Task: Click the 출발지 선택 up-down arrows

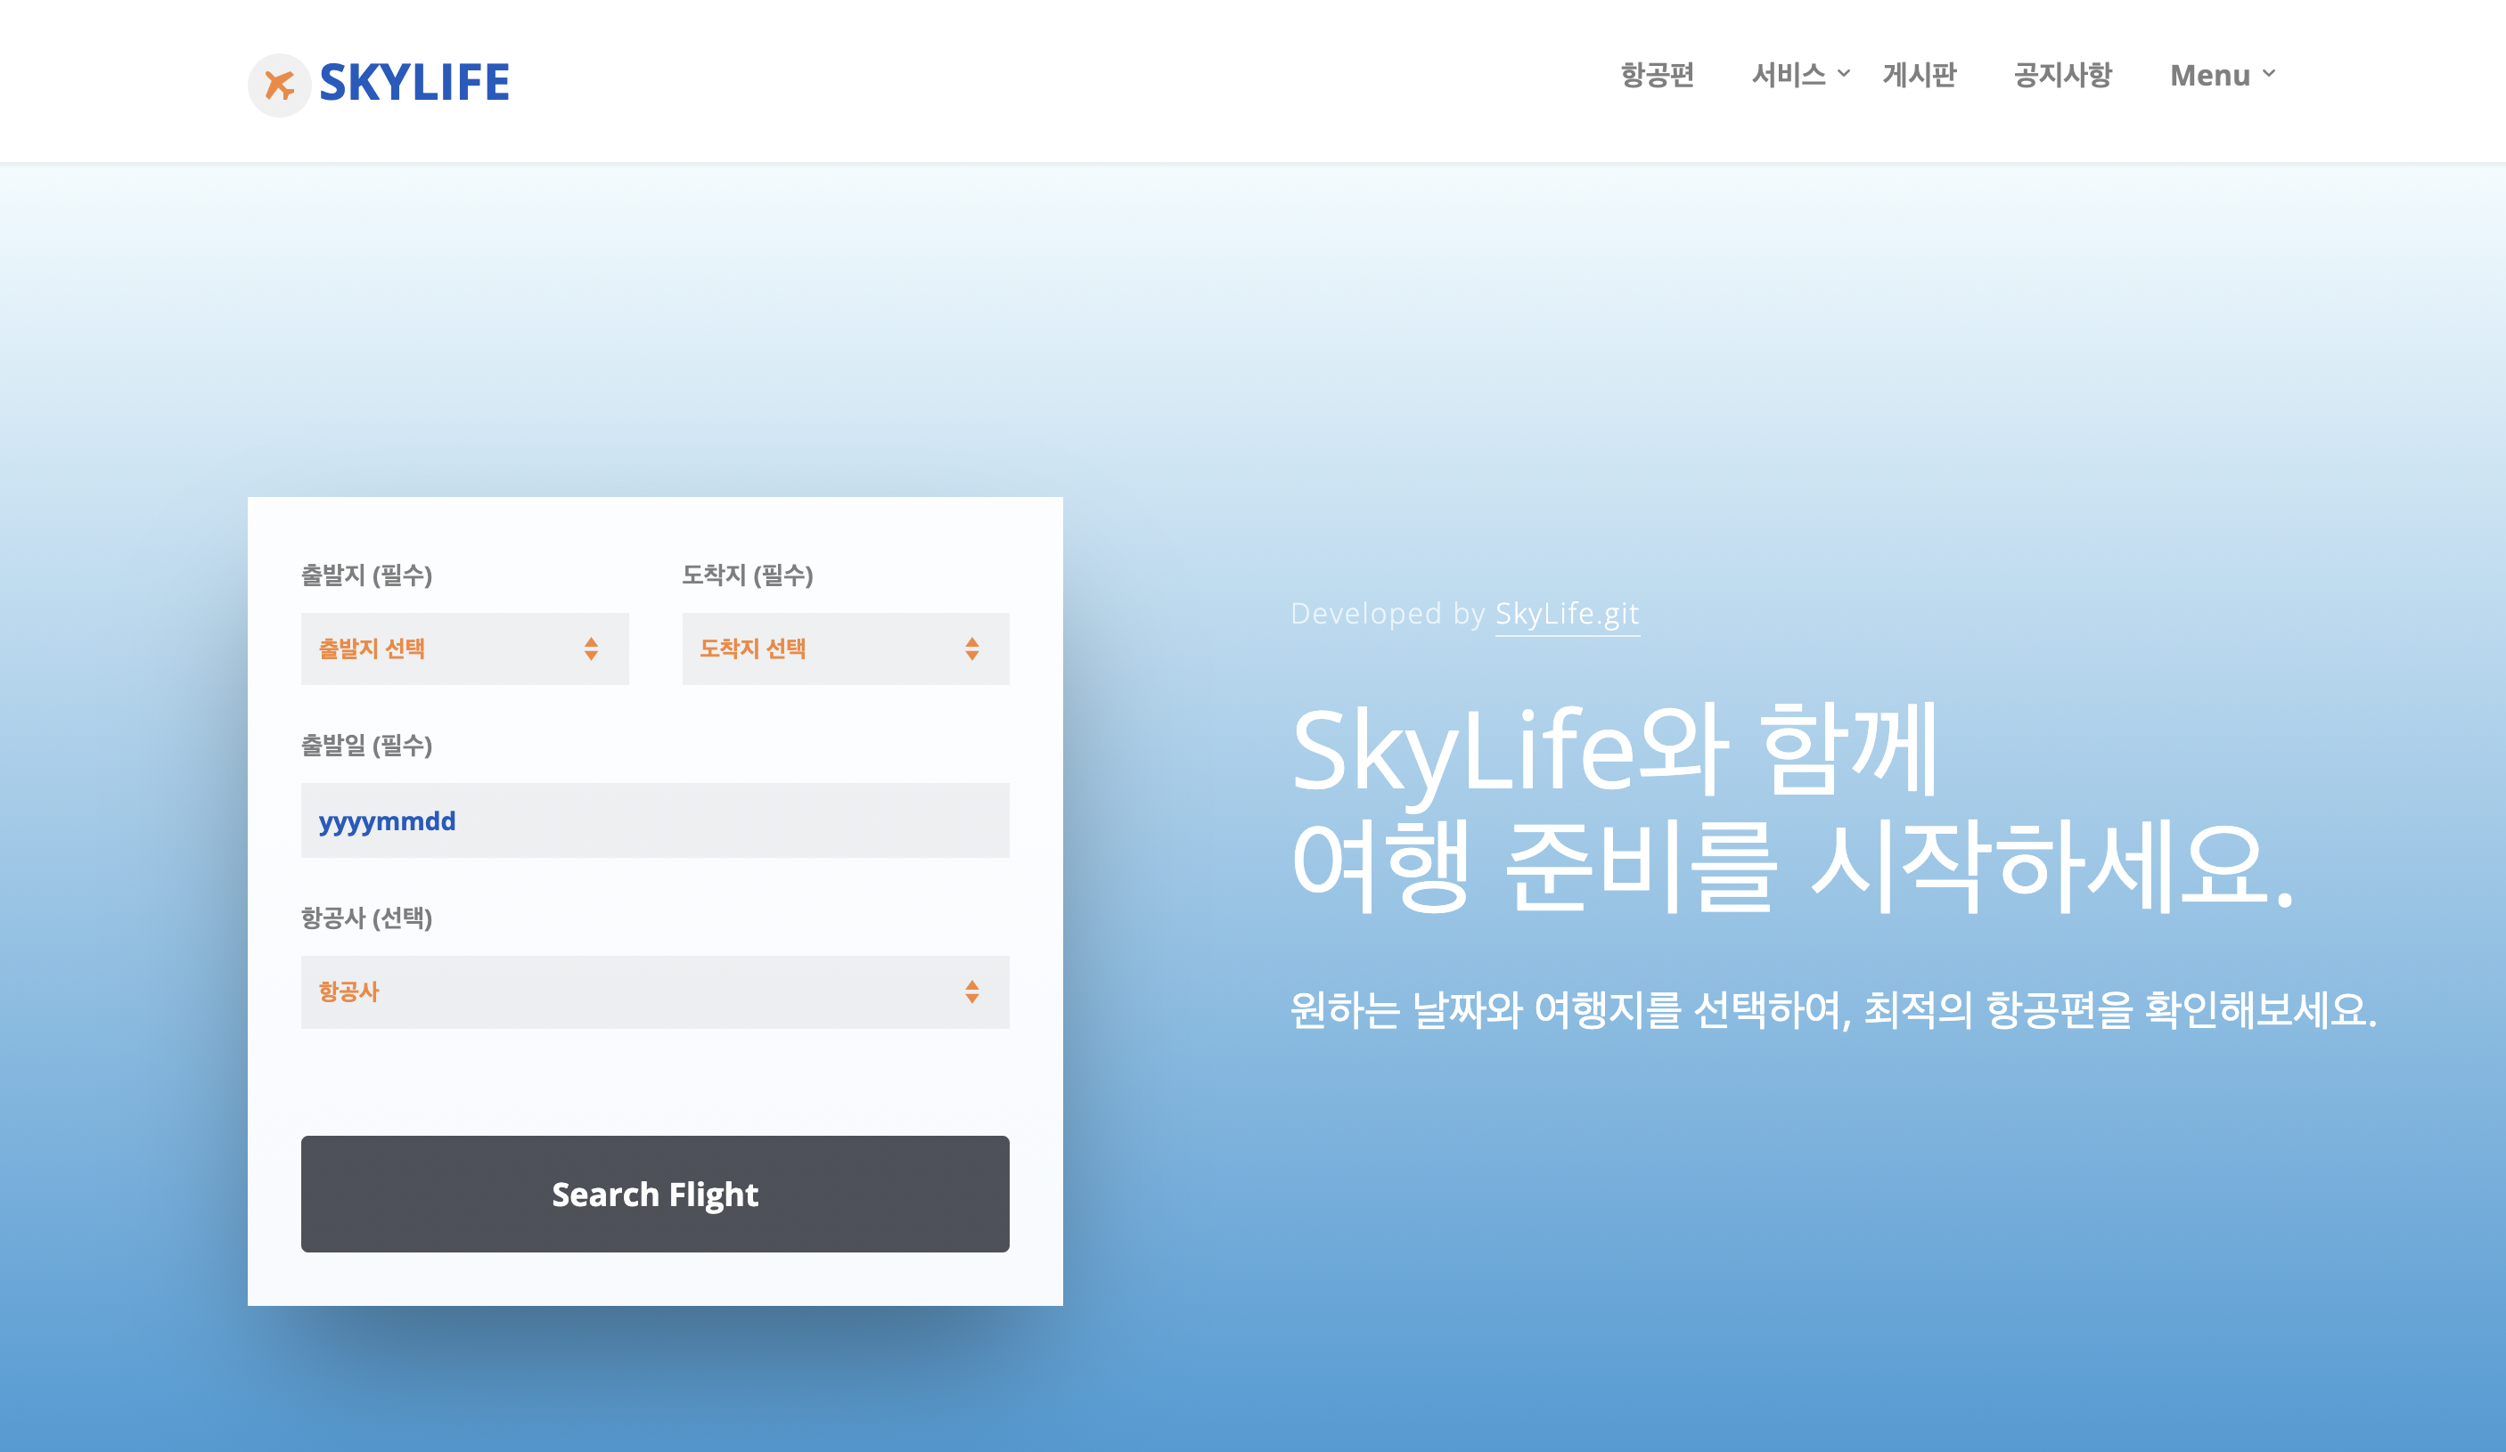Action: 591,649
